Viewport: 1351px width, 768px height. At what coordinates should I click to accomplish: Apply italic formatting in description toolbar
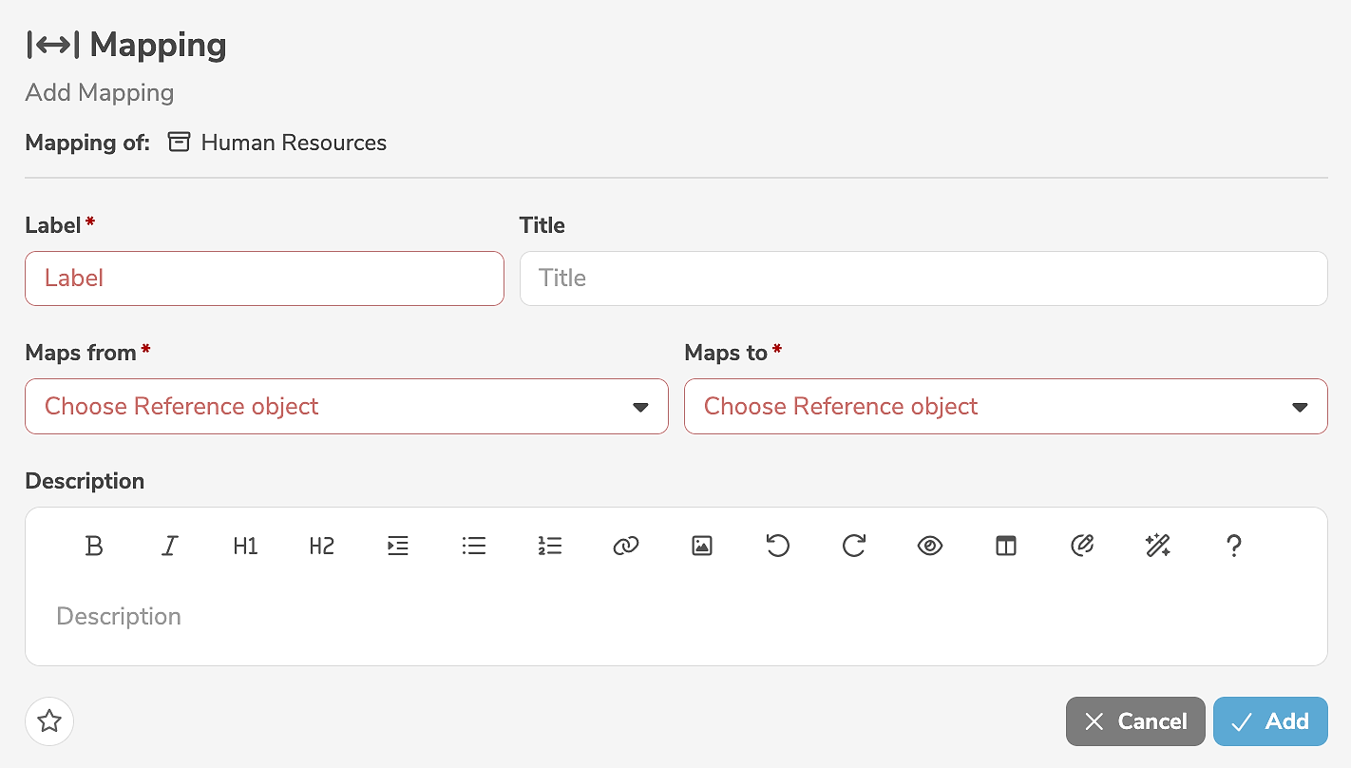(170, 546)
